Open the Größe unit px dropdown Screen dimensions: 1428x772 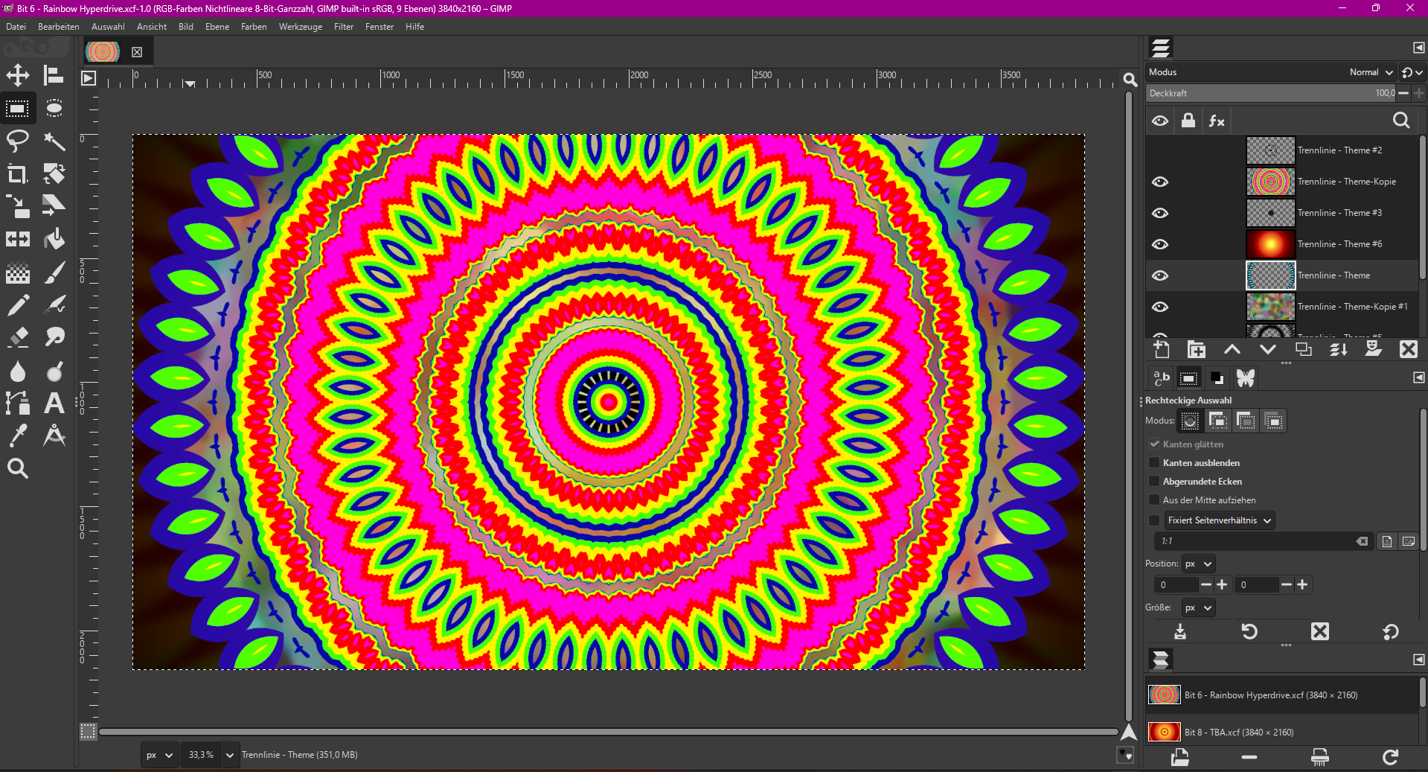tap(1198, 607)
